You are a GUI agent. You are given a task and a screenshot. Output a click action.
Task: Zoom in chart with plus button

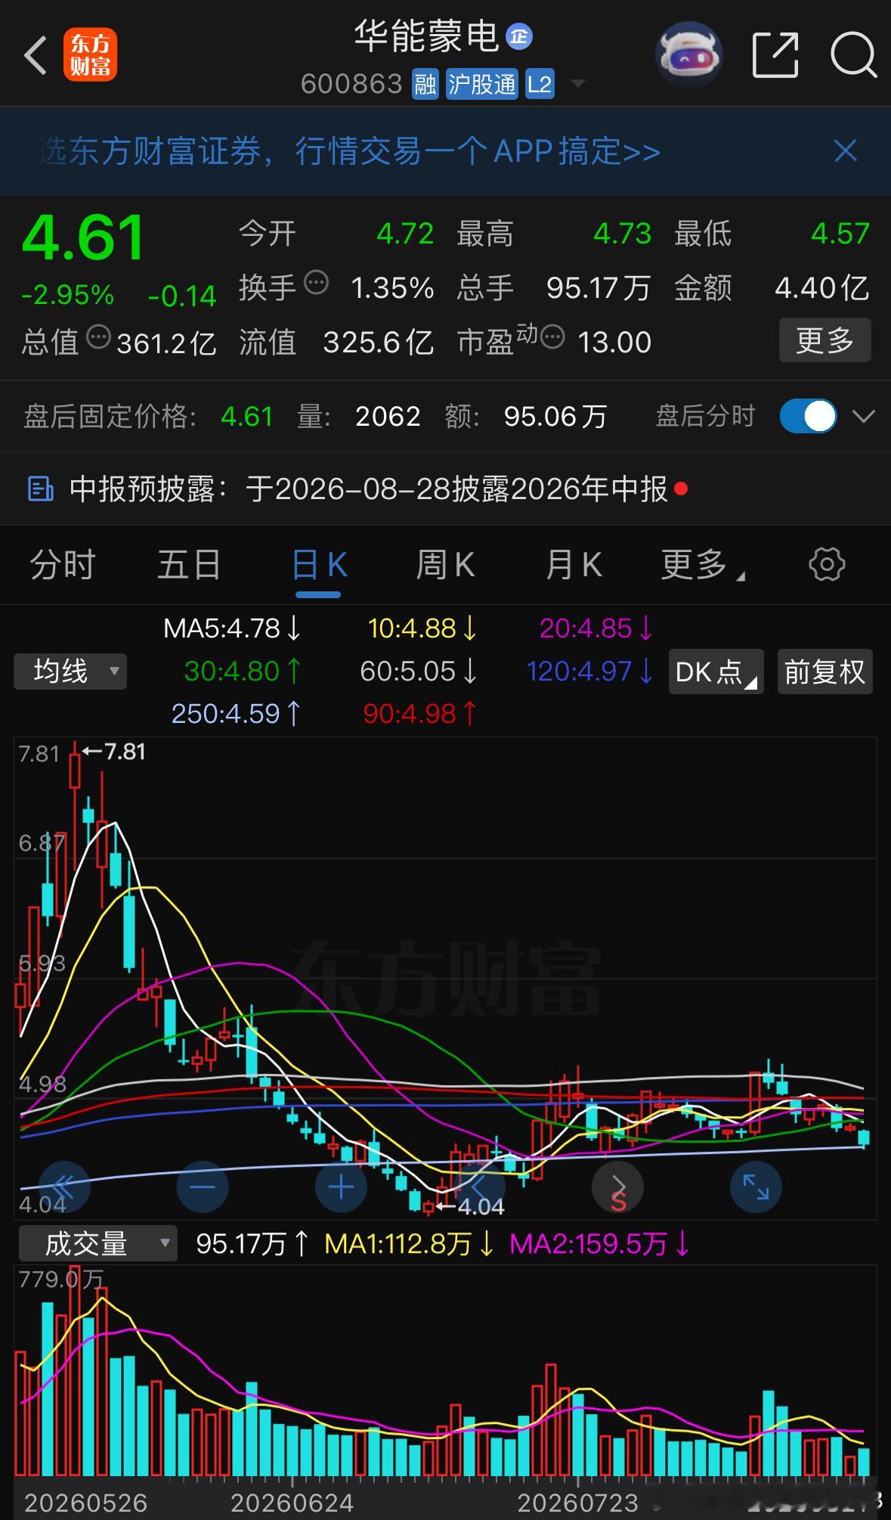coord(341,1187)
